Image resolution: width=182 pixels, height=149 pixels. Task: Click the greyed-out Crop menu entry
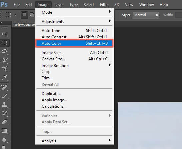74,72
